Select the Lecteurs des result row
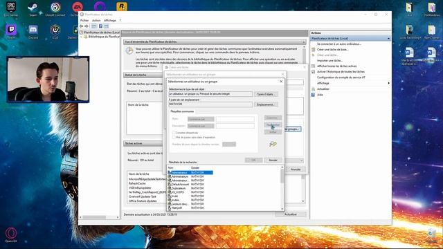443x249 pixels. (186, 204)
